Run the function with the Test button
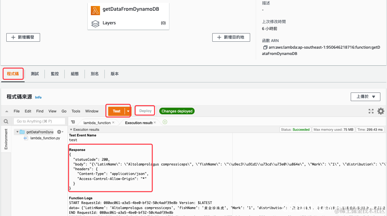 coord(116,111)
